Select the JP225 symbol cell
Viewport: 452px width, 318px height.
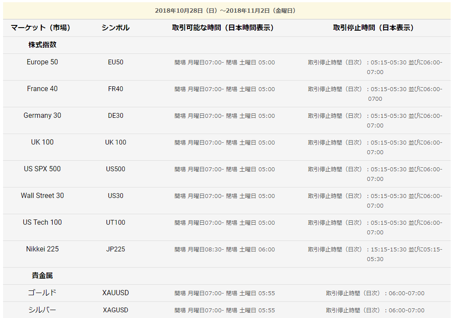pyautogui.click(x=115, y=249)
